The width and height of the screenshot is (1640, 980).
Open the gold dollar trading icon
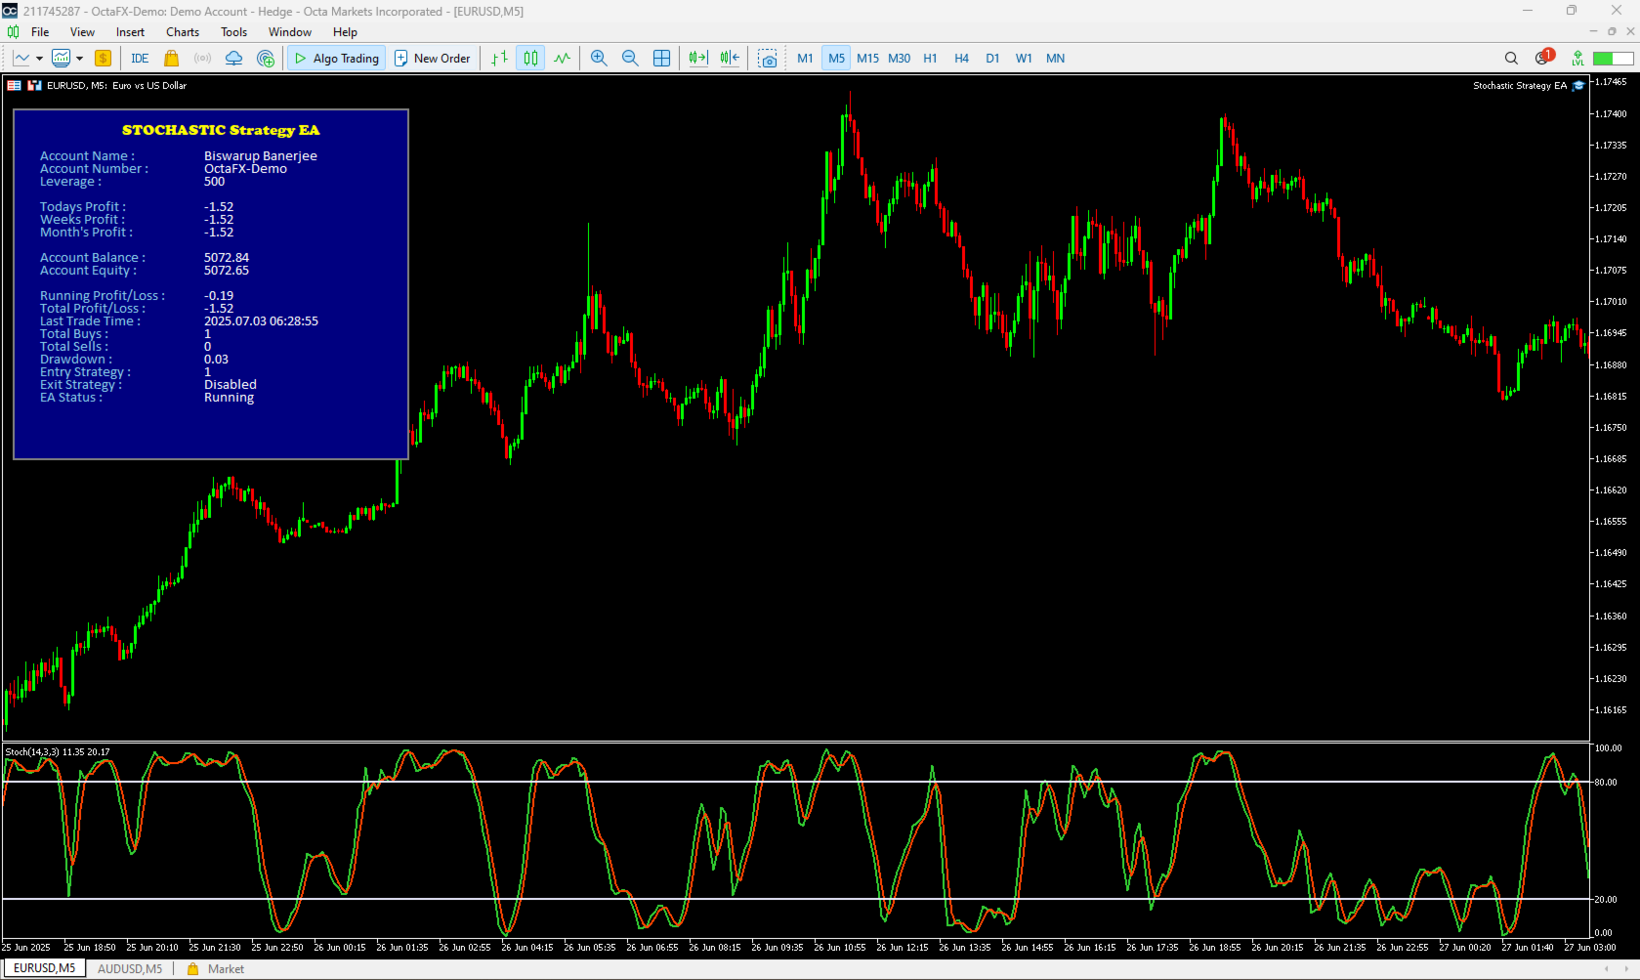pos(103,59)
